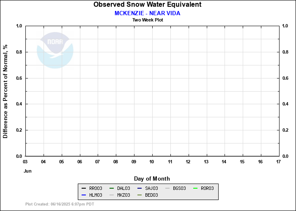Click the left axis 1.0 value

click(19, 26)
